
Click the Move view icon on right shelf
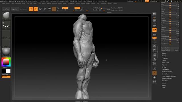(x=154, y=50)
